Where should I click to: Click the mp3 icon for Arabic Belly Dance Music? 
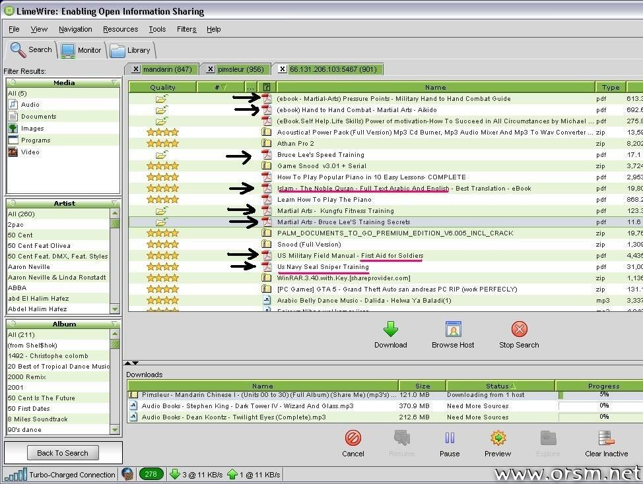click(x=267, y=300)
